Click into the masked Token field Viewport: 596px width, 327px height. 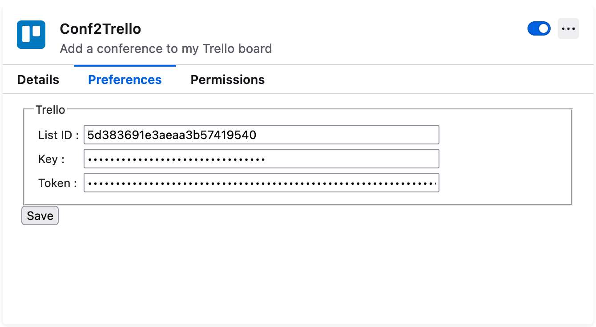tap(261, 183)
